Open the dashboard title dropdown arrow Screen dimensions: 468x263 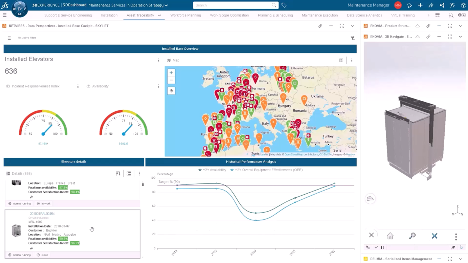(166, 5)
